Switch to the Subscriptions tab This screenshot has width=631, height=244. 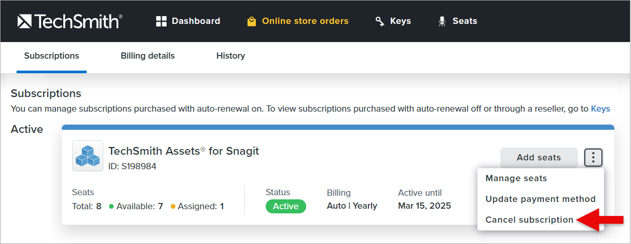[51, 56]
